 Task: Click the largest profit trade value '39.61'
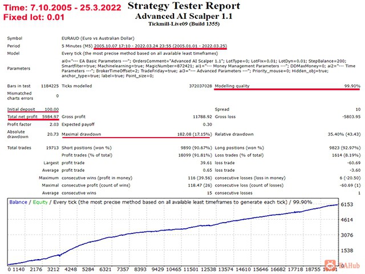coord(206,163)
